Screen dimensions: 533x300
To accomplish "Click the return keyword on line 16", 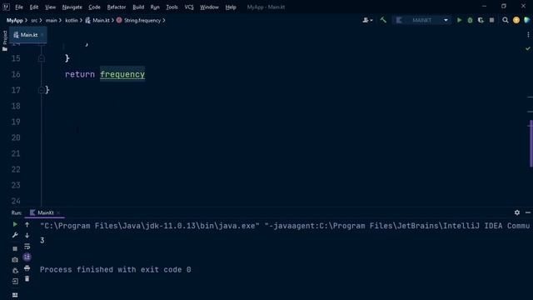I will click(x=80, y=74).
